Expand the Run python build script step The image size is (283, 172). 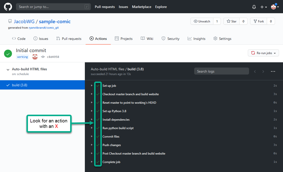(92, 128)
